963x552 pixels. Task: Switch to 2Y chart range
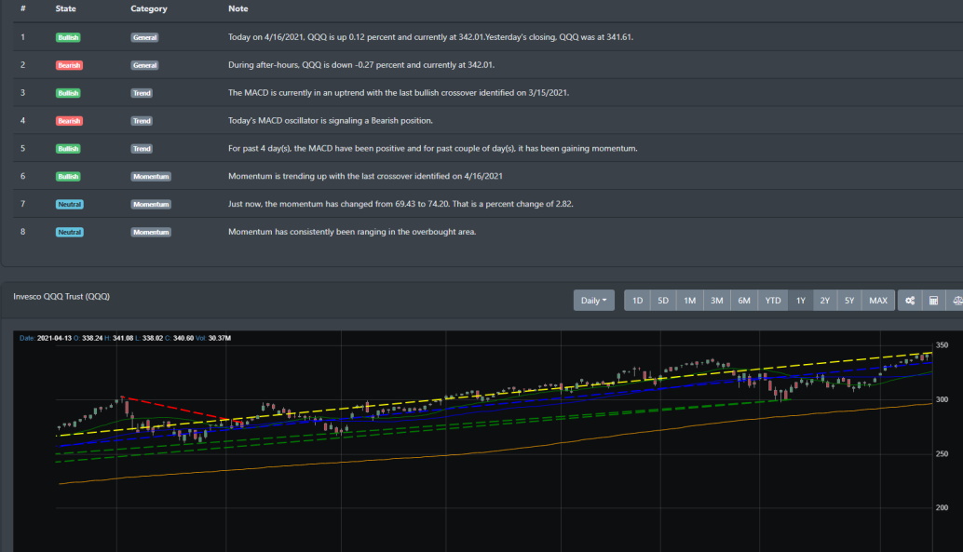pos(825,301)
